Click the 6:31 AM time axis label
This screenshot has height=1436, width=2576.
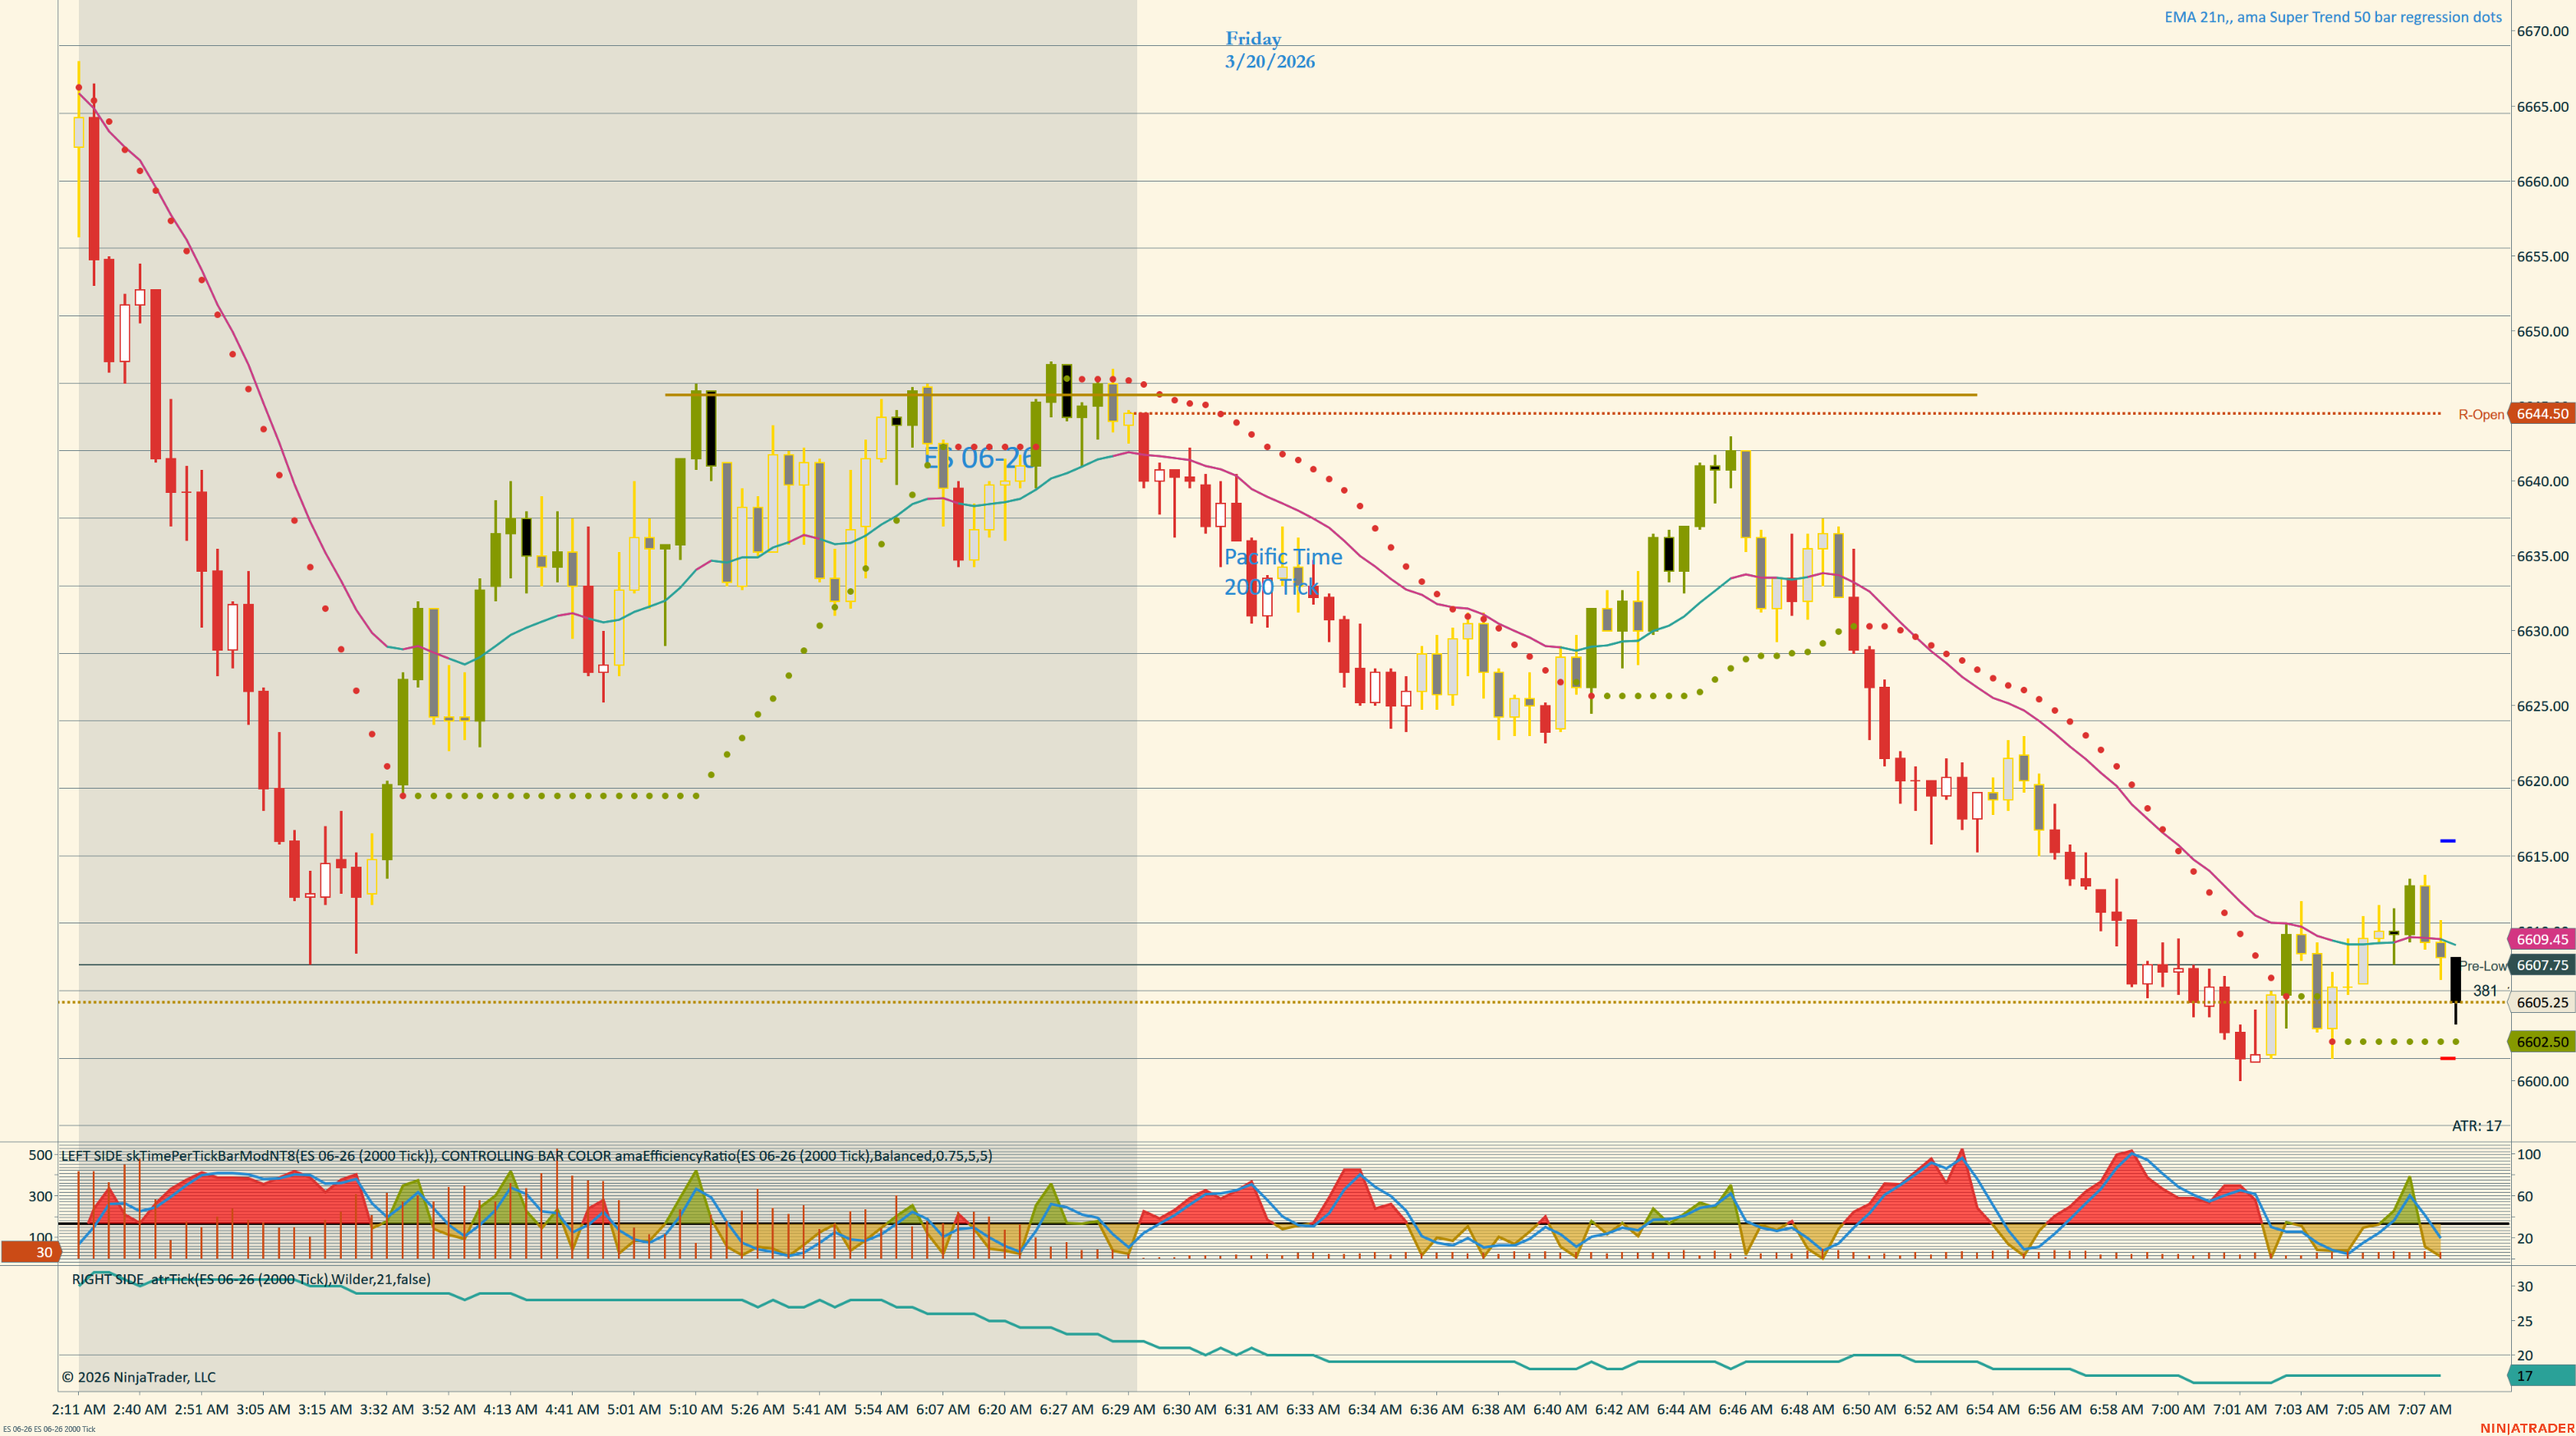pyautogui.click(x=1252, y=1409)
